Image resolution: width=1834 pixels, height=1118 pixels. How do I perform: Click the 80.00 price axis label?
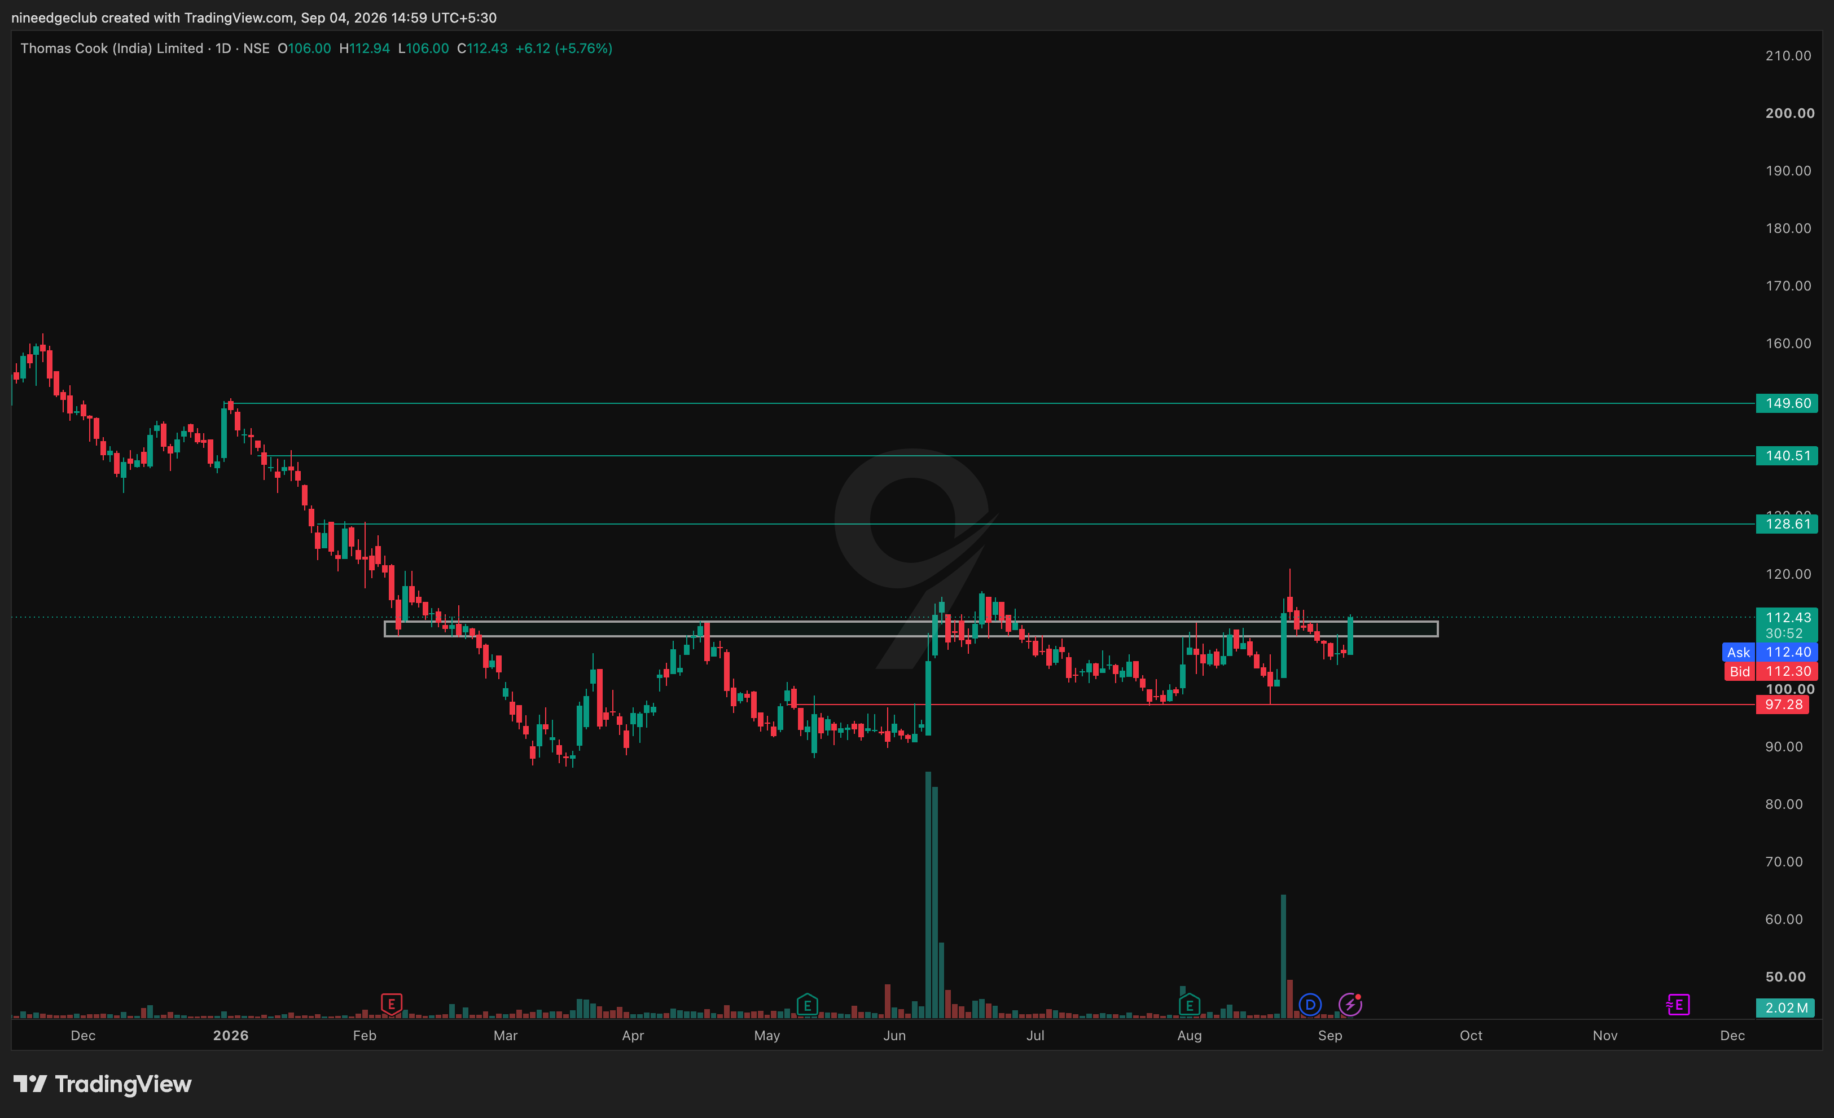coord(1783,804)
